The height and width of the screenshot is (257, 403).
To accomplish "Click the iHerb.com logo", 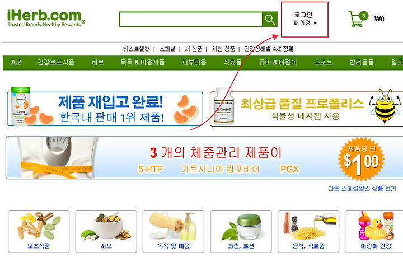I will coord(46,18).
